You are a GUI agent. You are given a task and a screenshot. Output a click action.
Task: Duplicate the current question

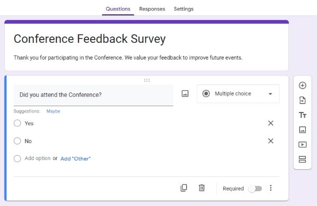(184, 188)
